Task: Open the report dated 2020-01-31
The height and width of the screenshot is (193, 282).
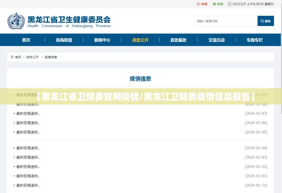Action: tap(28, 185)
